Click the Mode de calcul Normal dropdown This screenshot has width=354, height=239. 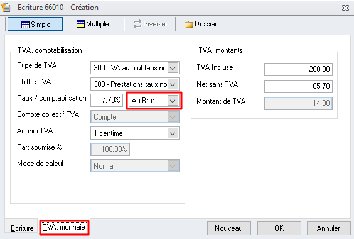[135, 166]
